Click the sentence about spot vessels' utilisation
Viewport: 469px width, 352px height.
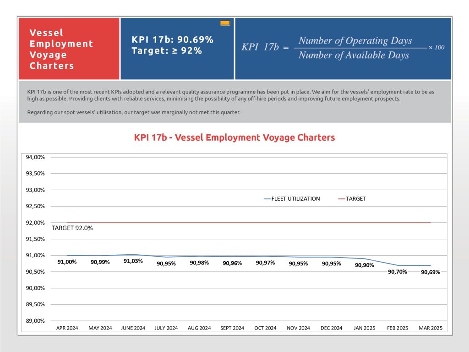coord(134,113)
